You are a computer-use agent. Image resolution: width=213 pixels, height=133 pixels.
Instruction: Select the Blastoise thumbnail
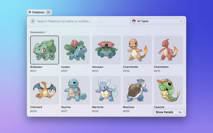tap(137, 90)
